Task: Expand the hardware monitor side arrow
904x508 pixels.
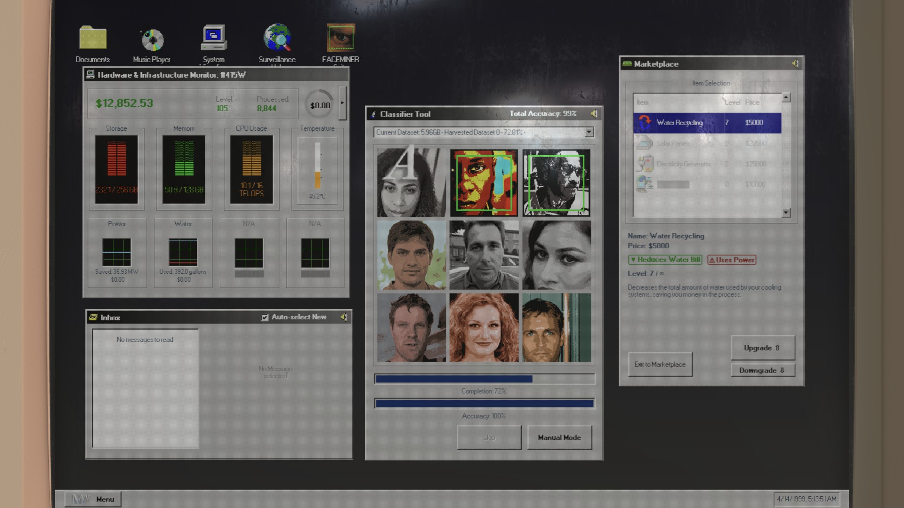Action: [342, 103]
